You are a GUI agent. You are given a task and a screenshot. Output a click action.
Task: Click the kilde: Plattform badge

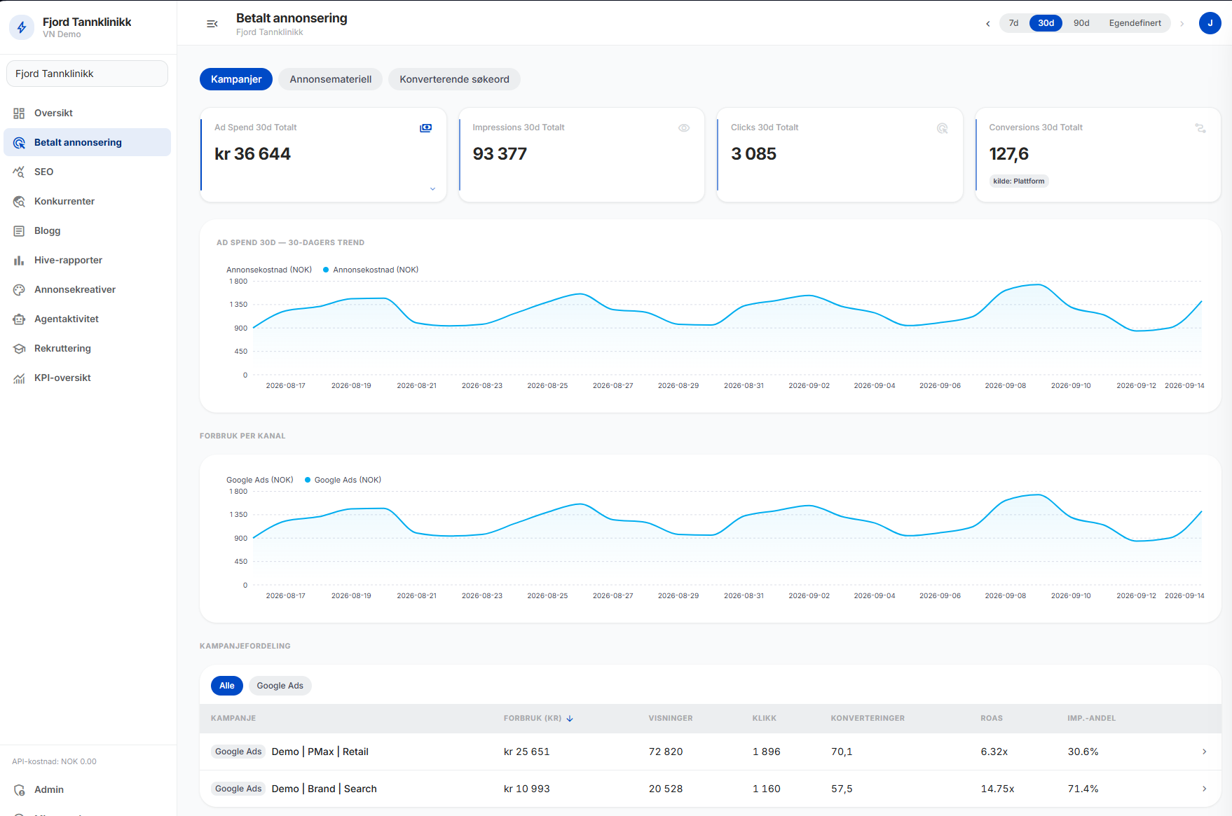tap(1018, 181)
